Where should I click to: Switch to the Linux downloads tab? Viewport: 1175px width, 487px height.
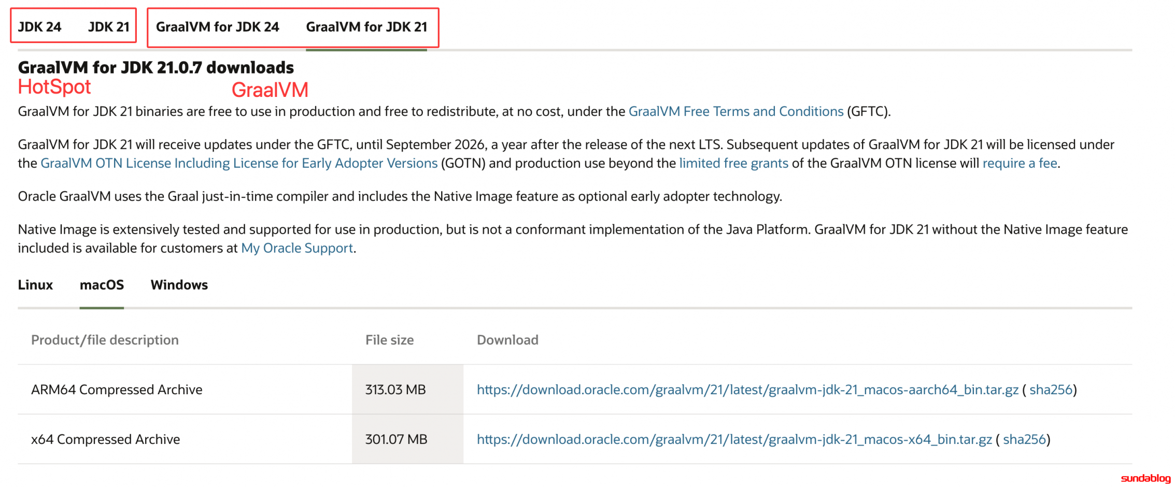[x=35, y=285]
